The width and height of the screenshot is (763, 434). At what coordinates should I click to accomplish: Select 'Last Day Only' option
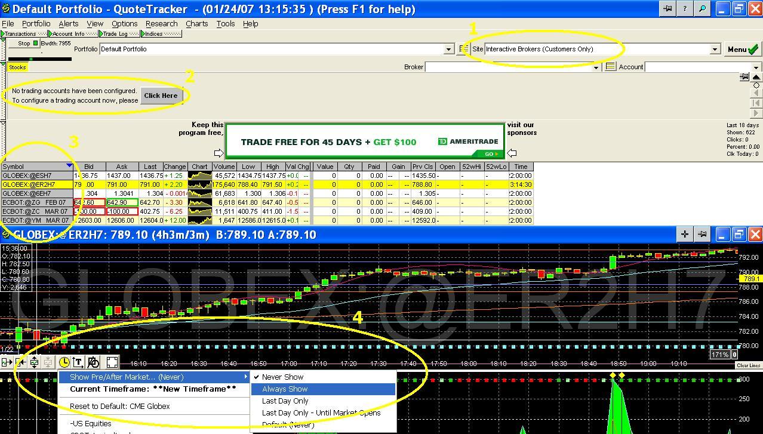click(285, 401)
